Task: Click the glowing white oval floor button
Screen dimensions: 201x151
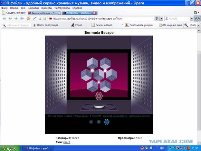Action: pyautogui.click(x=99, y=107)
